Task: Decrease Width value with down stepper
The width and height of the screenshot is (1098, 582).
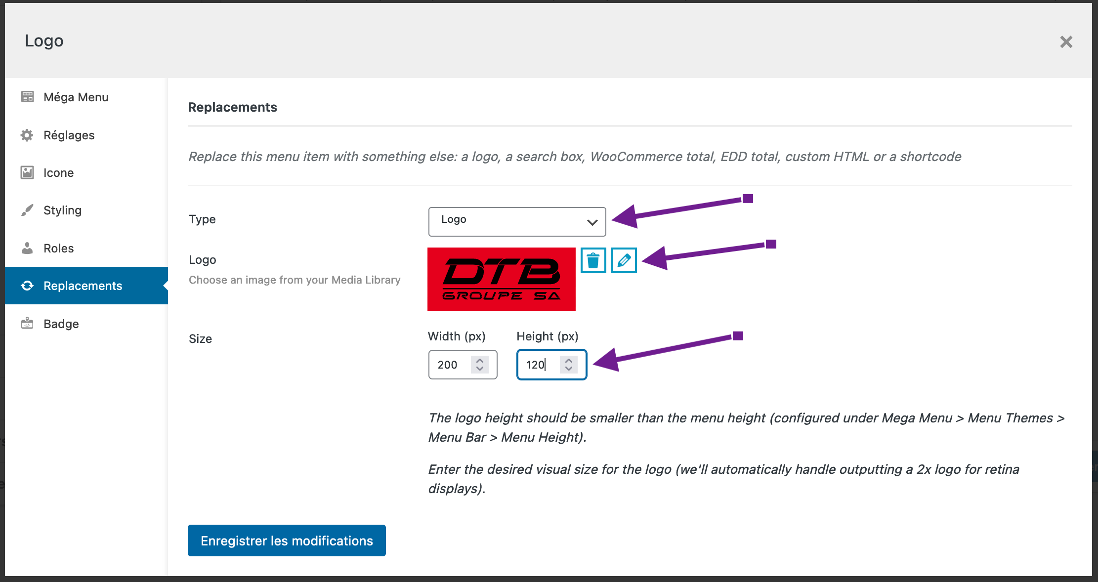Action: 480,369
